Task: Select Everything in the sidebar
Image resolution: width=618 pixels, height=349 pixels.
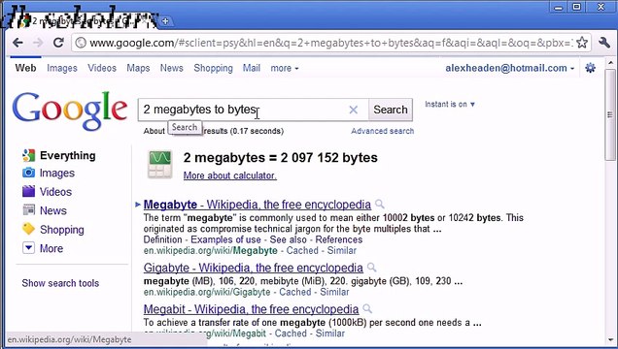Action: click(x=67, y=156)
